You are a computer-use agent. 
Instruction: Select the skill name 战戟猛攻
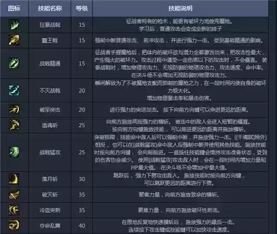tap(50, 152)
